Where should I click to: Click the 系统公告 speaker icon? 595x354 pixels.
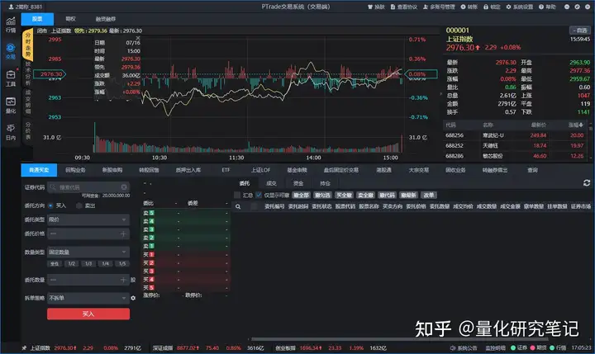point(453,347)
